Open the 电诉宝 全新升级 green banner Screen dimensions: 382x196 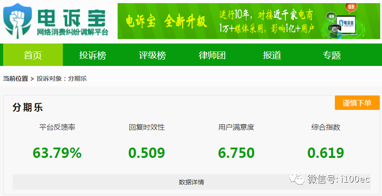(x=249, y=21)
